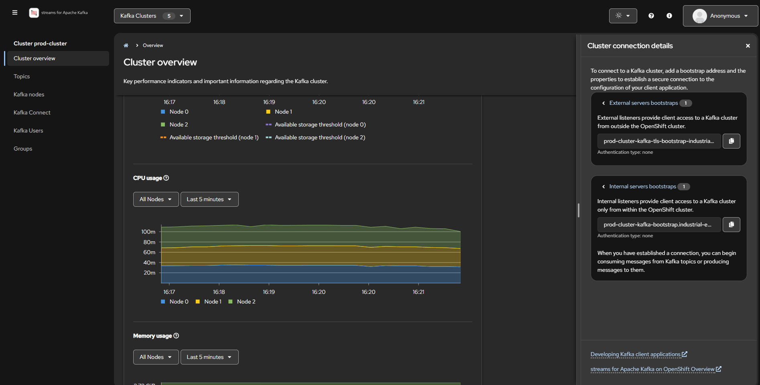Image resolution: width=760 pixels, height=385 pixels.
Task: Open Developing Kafka client applications link
Action: (x=639, y=354)
